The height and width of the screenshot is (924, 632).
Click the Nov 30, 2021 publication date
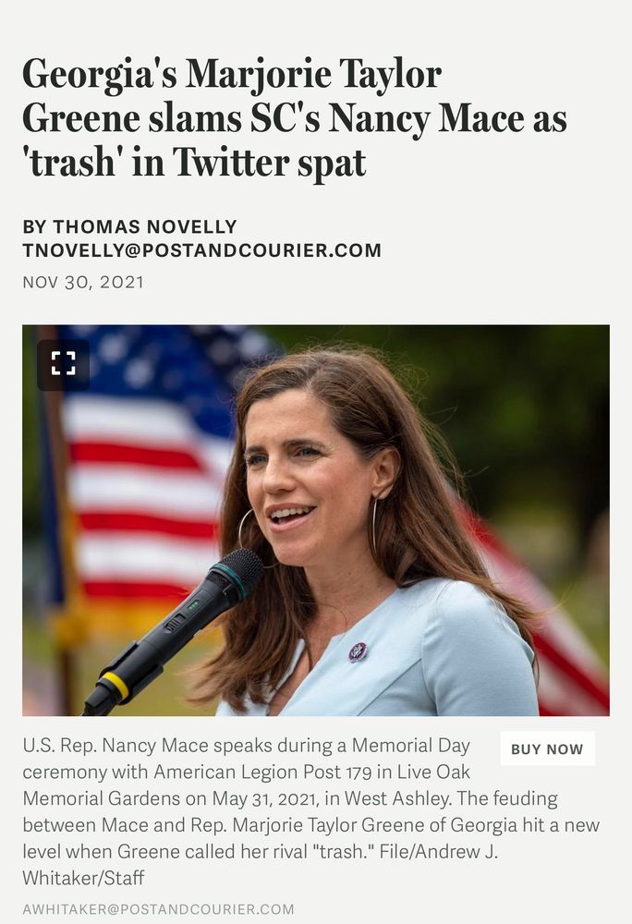tap(83, 282)
